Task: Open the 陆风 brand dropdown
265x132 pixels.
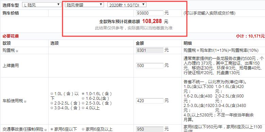Action: click(41, 5)
